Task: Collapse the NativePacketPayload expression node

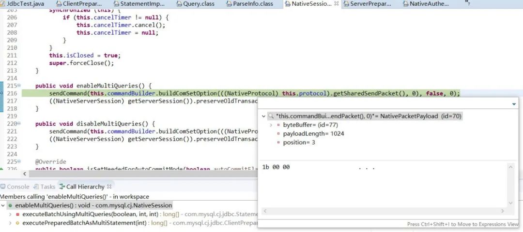Action: [263, 116]
